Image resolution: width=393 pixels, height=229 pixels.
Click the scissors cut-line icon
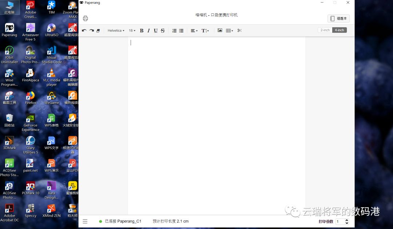point(239,31)
